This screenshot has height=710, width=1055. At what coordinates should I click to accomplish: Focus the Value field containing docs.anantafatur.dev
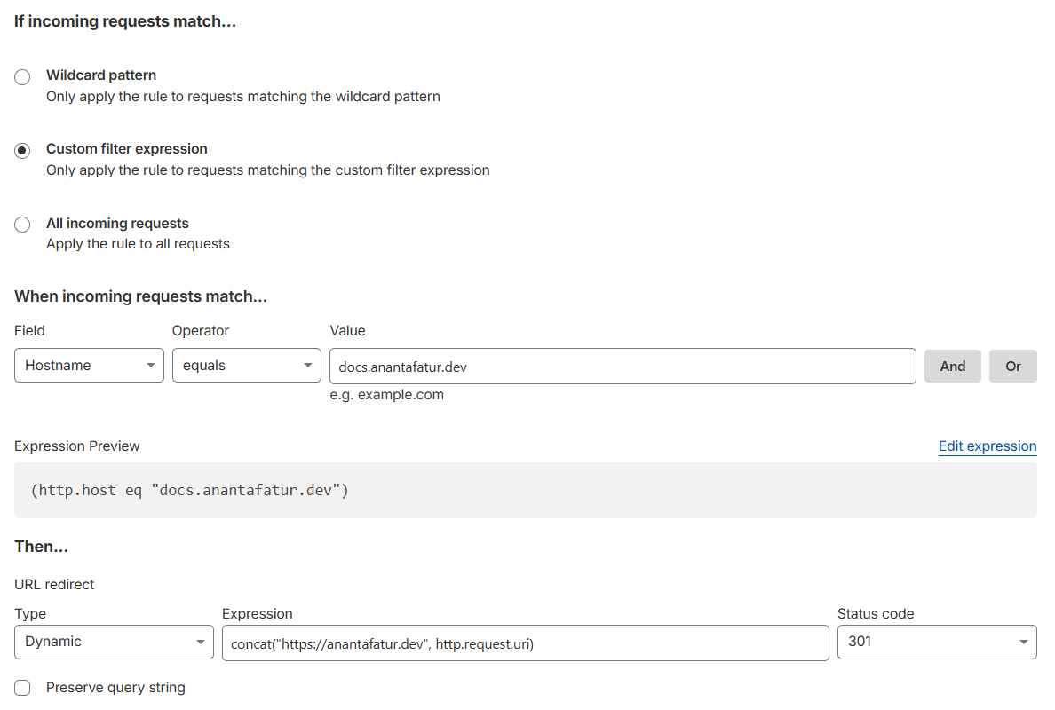[x=622, y=366]
